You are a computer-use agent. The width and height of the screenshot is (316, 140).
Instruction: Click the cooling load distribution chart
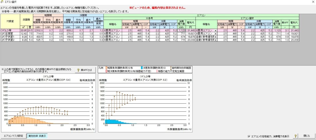(145, 103)
